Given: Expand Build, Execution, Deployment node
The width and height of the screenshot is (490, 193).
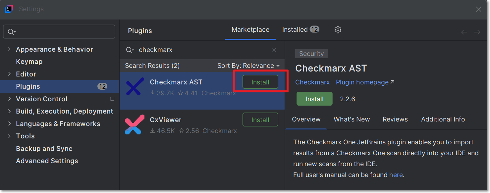Looking at the screenshot, I should click(9, 112).
